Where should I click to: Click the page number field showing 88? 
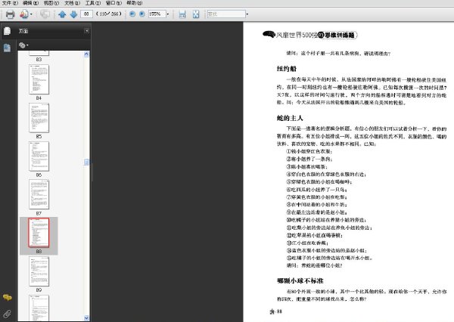86,14
